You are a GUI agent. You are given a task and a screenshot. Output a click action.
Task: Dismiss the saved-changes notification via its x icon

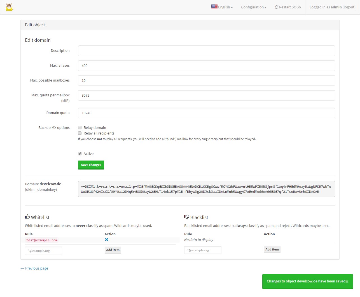(347, 281)
